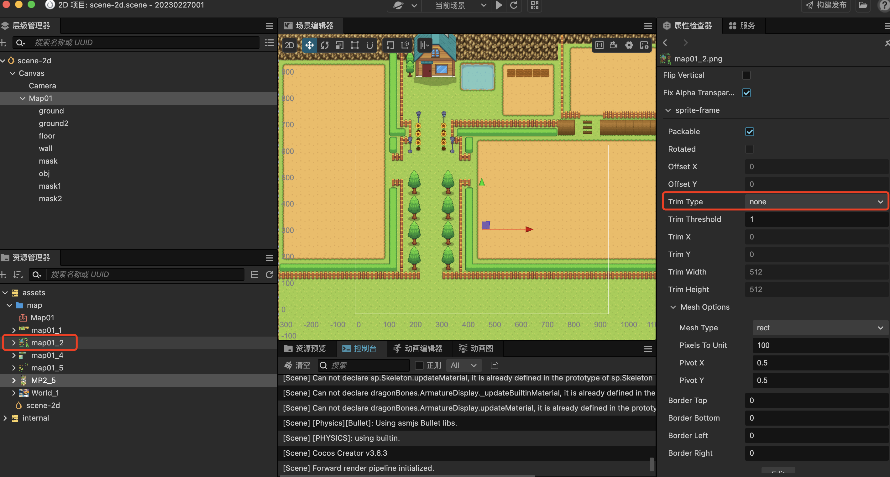Open scene camera settings icon
890x477 pixels.
pyautogui.click(x=614, y=45)
